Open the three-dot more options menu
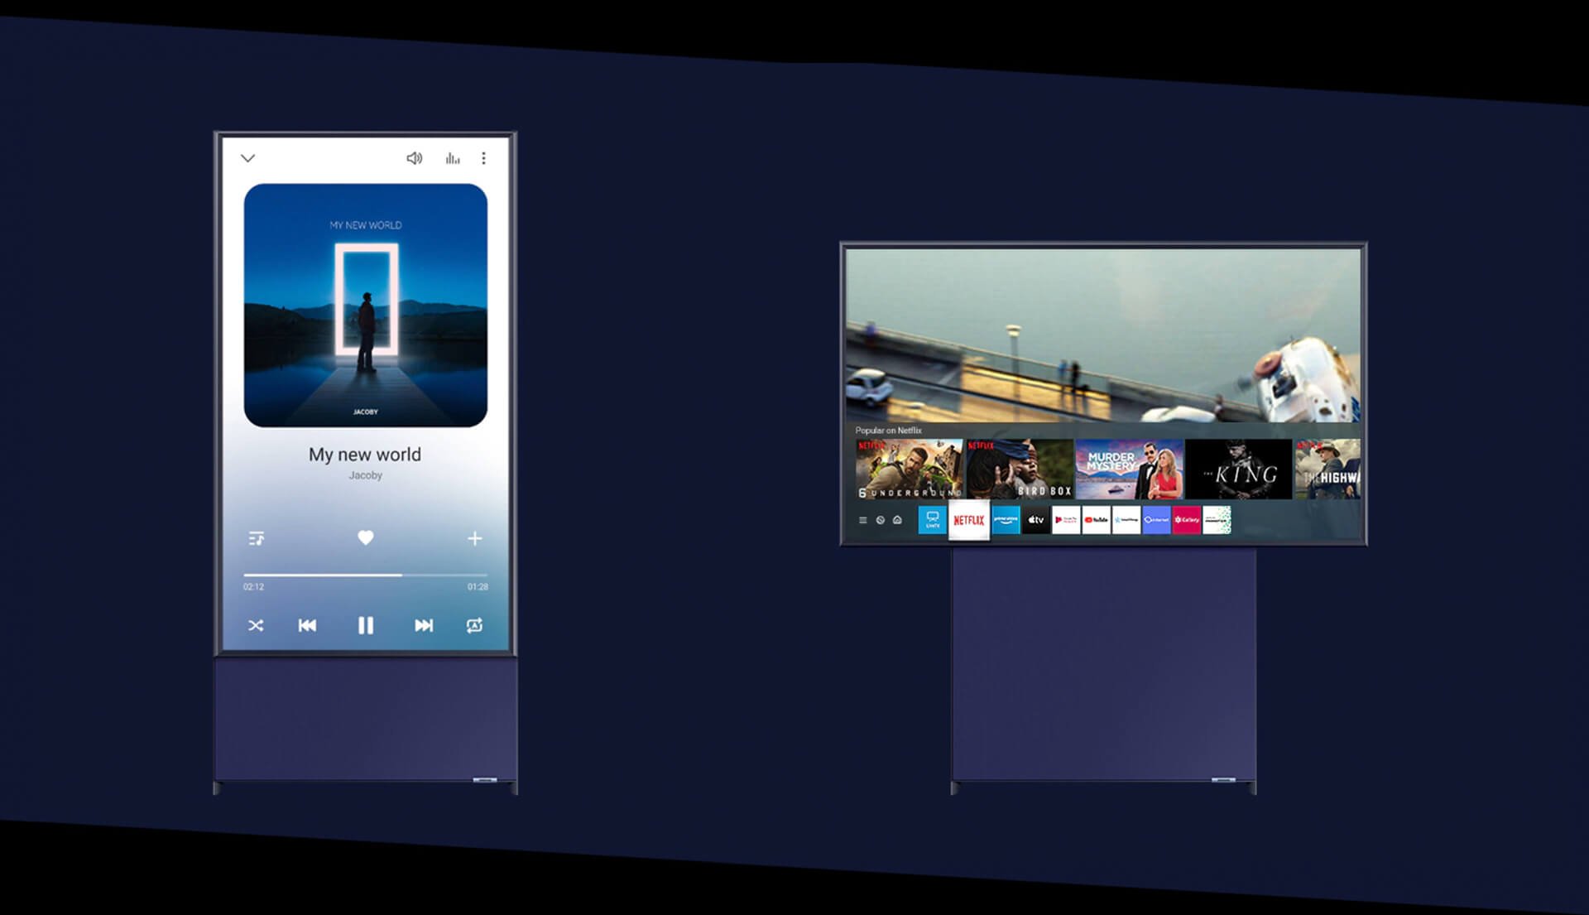This screenshot has height=915, width=1589. point(483,158)
